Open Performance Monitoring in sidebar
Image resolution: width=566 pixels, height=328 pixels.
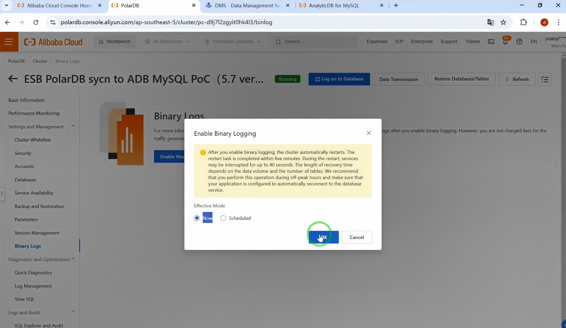point(34,113)
